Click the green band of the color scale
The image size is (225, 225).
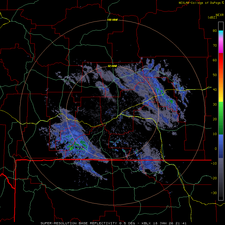tap(221, 118)
